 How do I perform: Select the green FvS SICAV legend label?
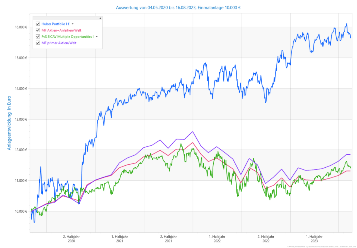tap(67, 37)
